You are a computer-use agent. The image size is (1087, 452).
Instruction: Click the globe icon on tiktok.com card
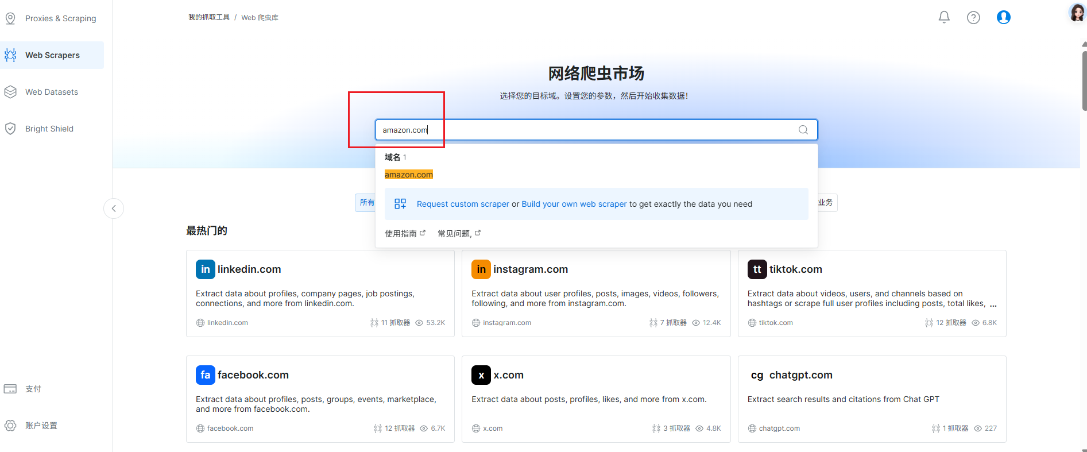752,323
